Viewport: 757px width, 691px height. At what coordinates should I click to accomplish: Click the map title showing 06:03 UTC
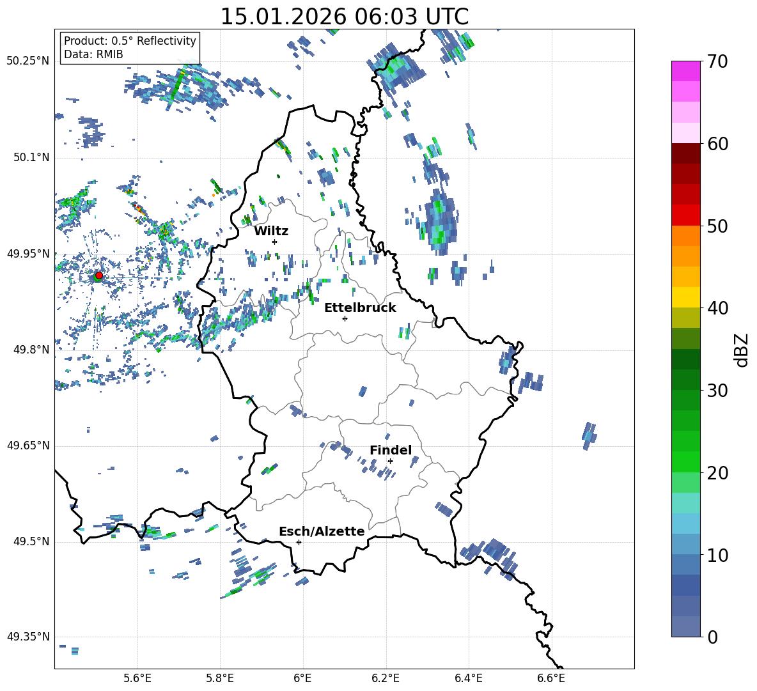[344, 17]
